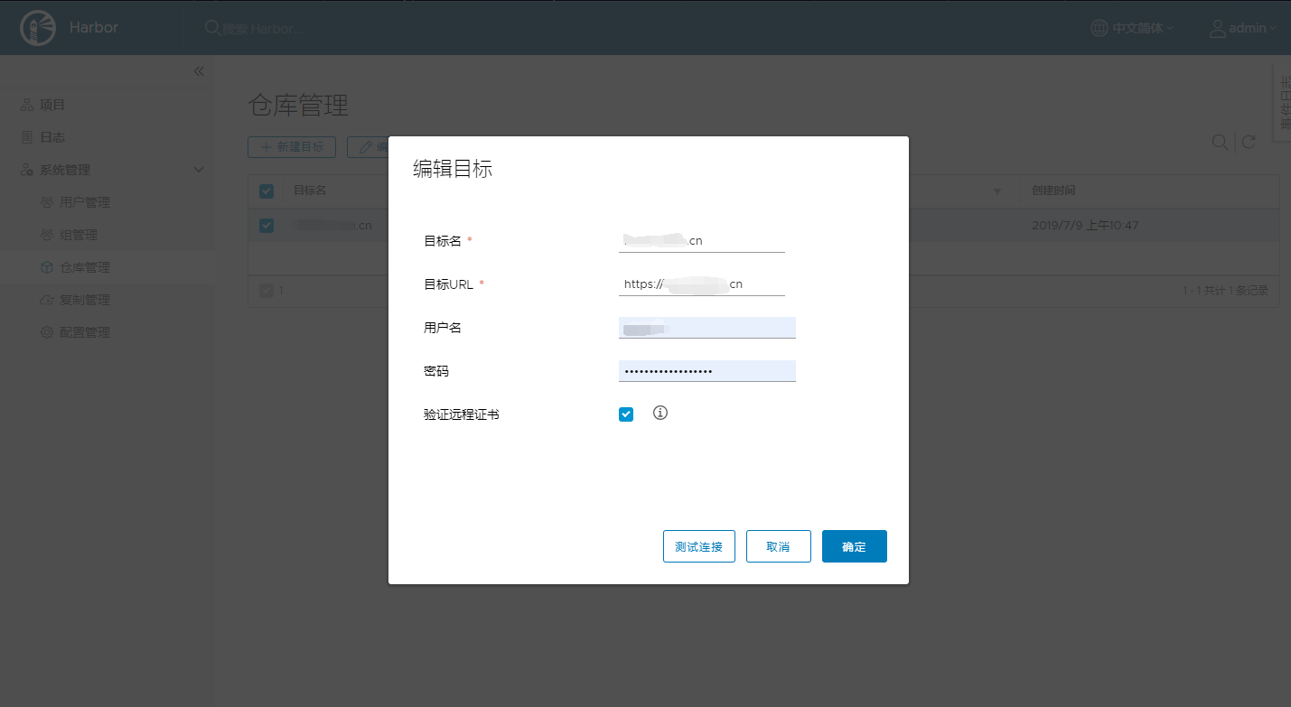Viewport: 1291px width, 707px height.
Task: Click the 用户名 input field
Action: pyautogui.click(x=707, y=328)
